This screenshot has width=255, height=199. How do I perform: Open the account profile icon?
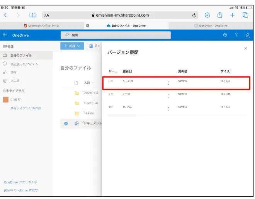(248, 35)
